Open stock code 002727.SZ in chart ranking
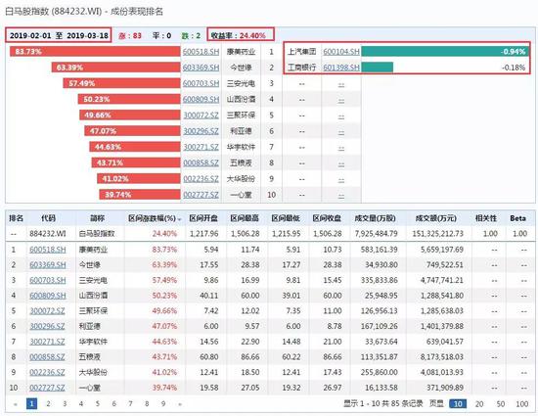Screen dimensions: 538x416 click(201, 195)
